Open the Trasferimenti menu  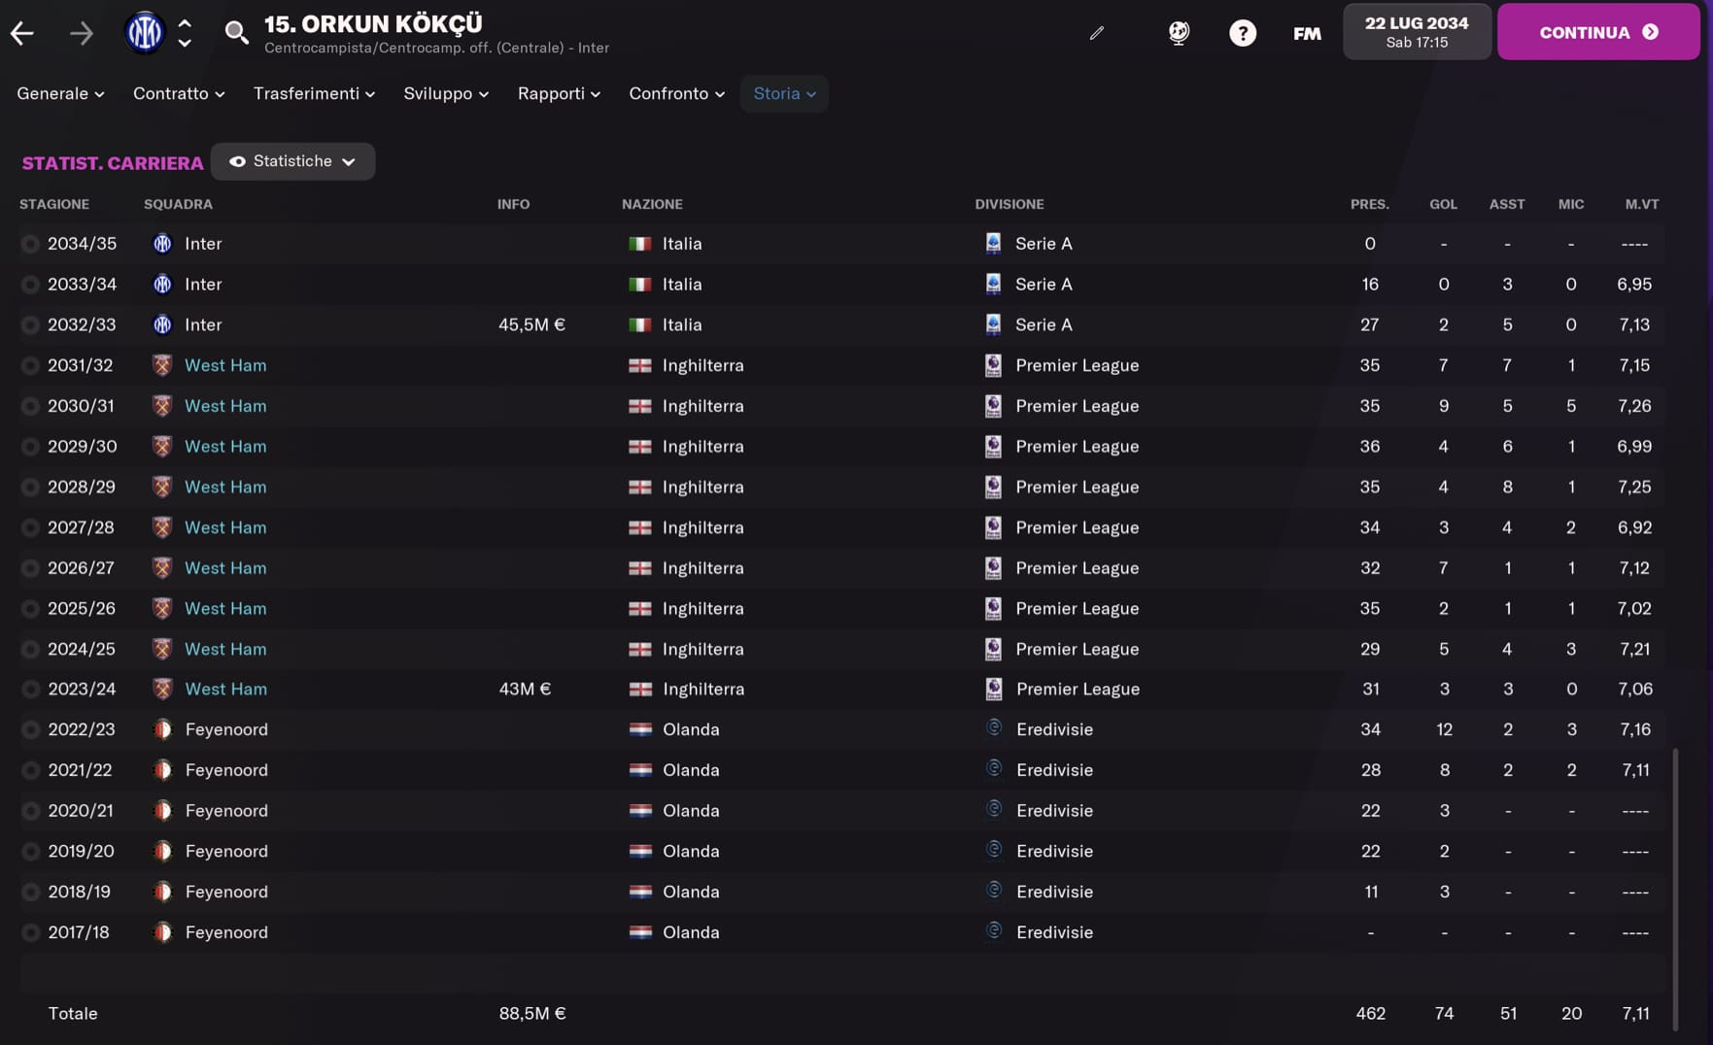(313, 94)
